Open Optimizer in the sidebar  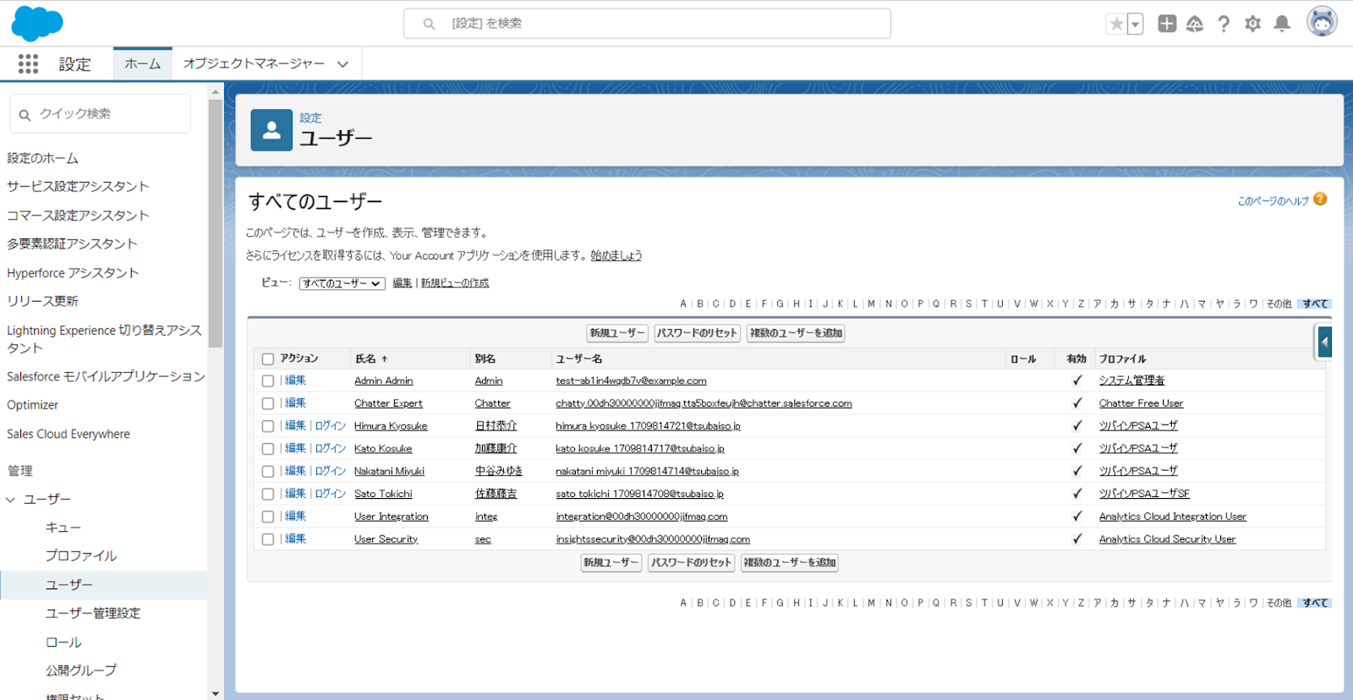[33, 405]
